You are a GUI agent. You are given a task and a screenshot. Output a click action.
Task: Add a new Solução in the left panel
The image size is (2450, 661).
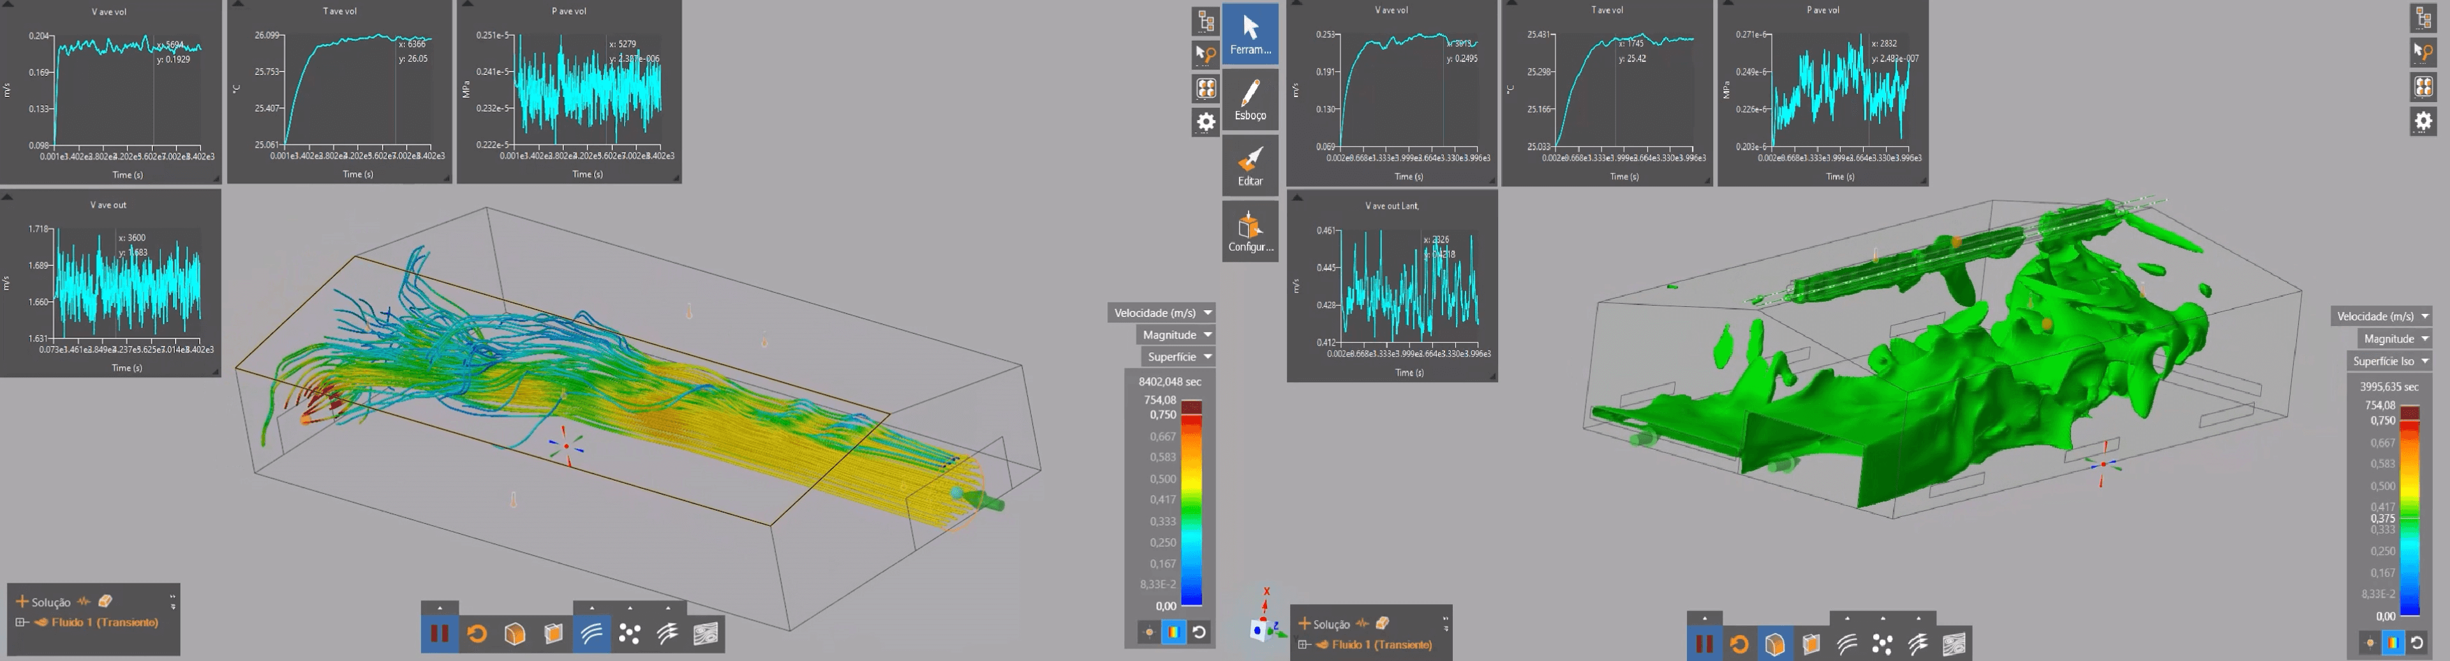point(22,601)
